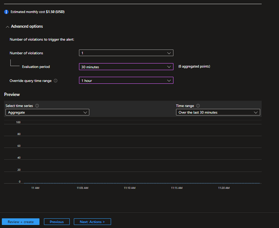Viewport: 279px width, 228px height.
Task: Click the 100 value on the chart's vertical axis
Action: click(18, 122)
